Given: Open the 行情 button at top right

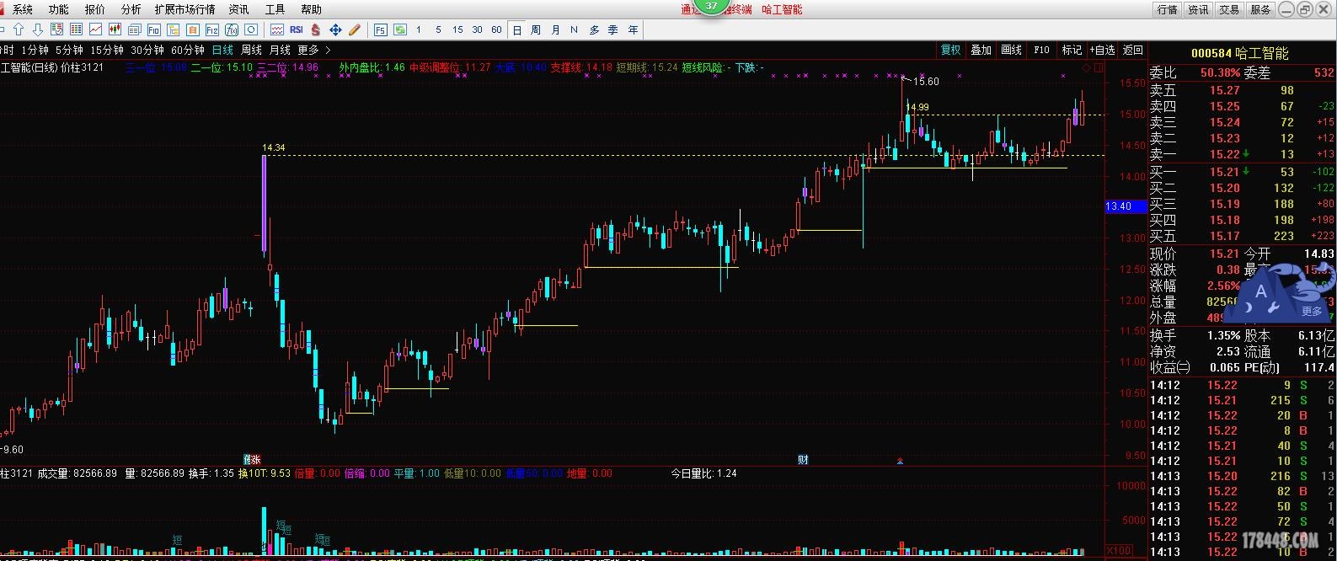Looking at the screenshot, I should (1167, 9).
